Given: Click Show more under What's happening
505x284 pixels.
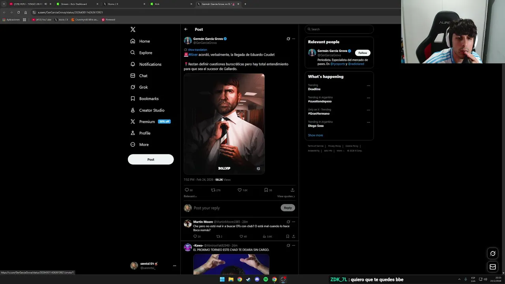Looking at the screenshot, I should (x=315, y=135).
